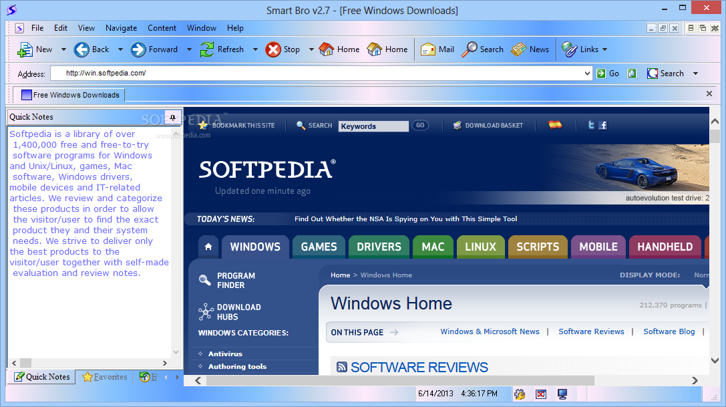Refresh the page with green arrows icon

coord(206,49)
